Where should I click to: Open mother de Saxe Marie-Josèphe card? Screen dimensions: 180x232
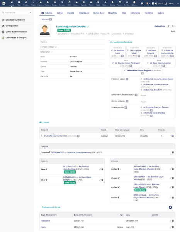[159, 63]
